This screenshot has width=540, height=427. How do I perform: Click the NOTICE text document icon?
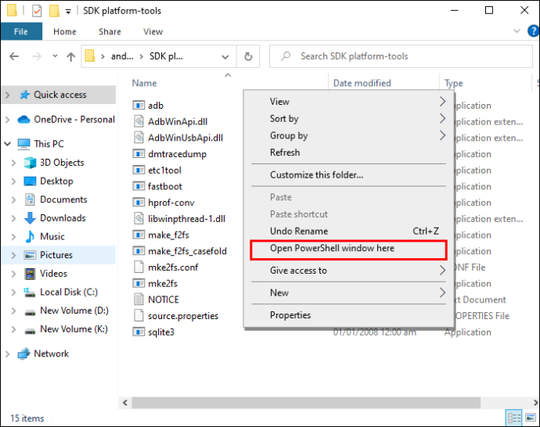click(x=139, y=300)
